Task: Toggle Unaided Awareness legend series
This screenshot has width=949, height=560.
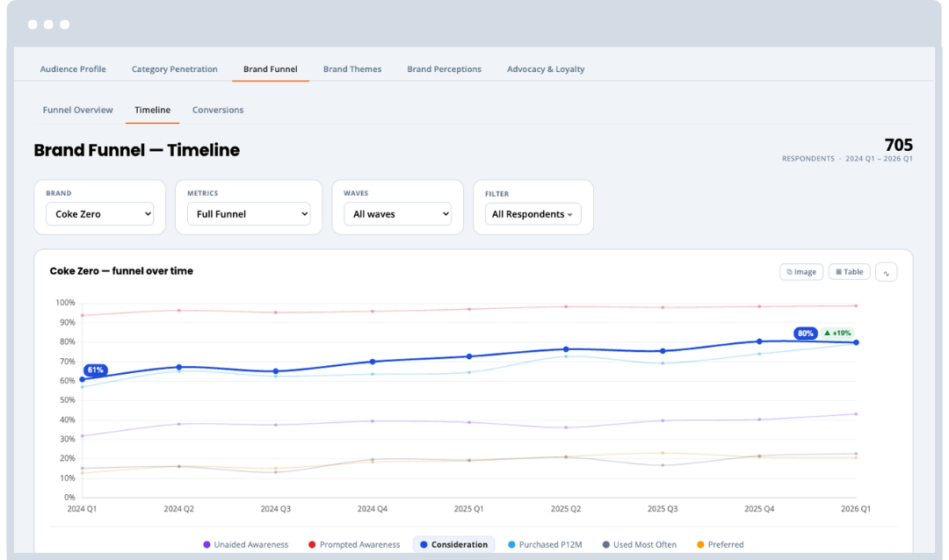Action: click(x=246, y=544)
